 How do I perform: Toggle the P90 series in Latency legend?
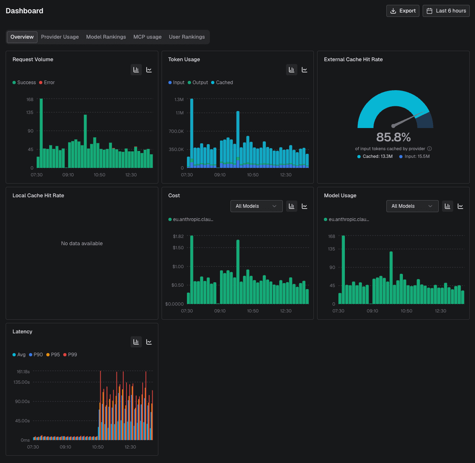[36, 355]
